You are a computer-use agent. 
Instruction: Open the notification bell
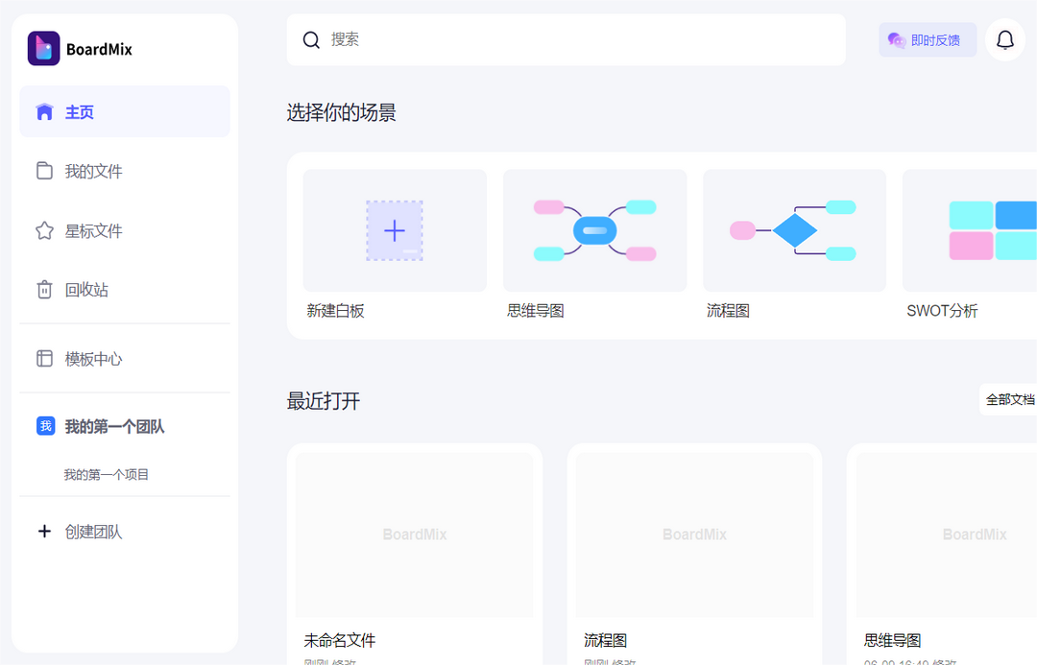(x=1004, y=40)
